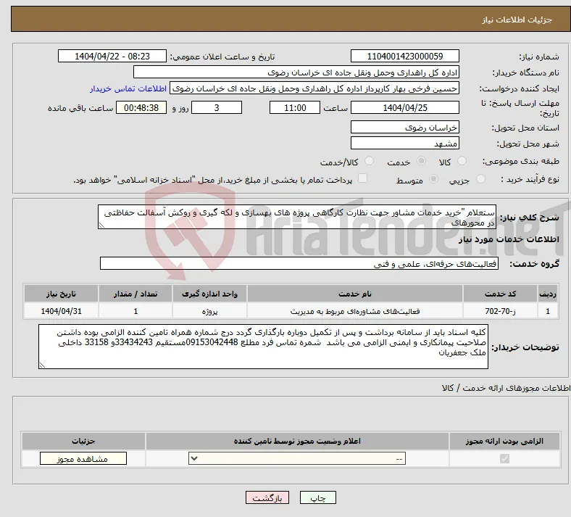Click the need date cell 1404/04/31
This screenshot has width=571, height=517.
pyautogui.click(x=61, y=311)
